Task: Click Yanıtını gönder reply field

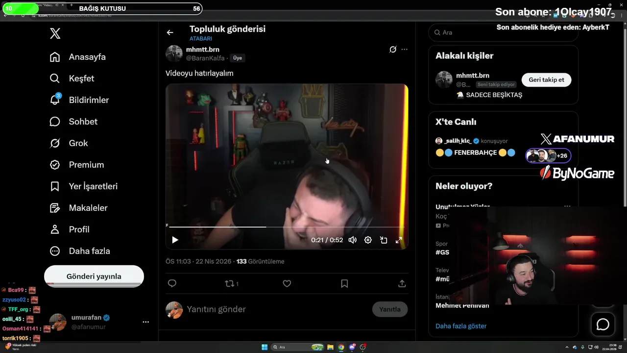Action: tap(277, 309)
